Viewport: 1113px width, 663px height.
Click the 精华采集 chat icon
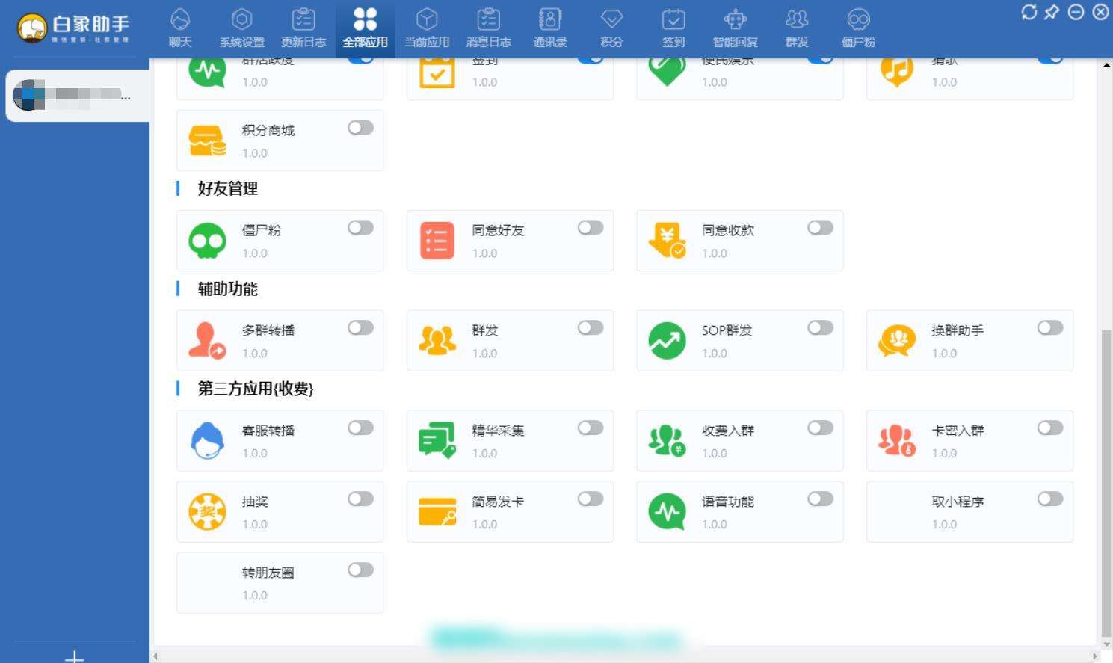pyautogui.click(x=437, y=441)
